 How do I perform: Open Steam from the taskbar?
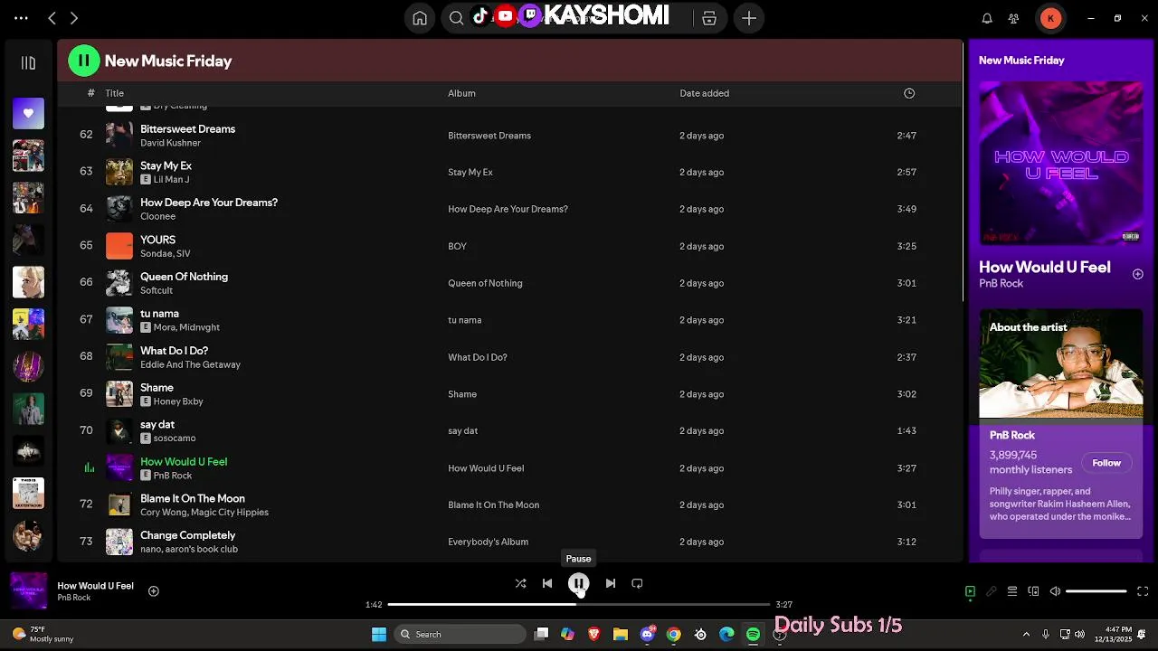(x=700, y=634)
